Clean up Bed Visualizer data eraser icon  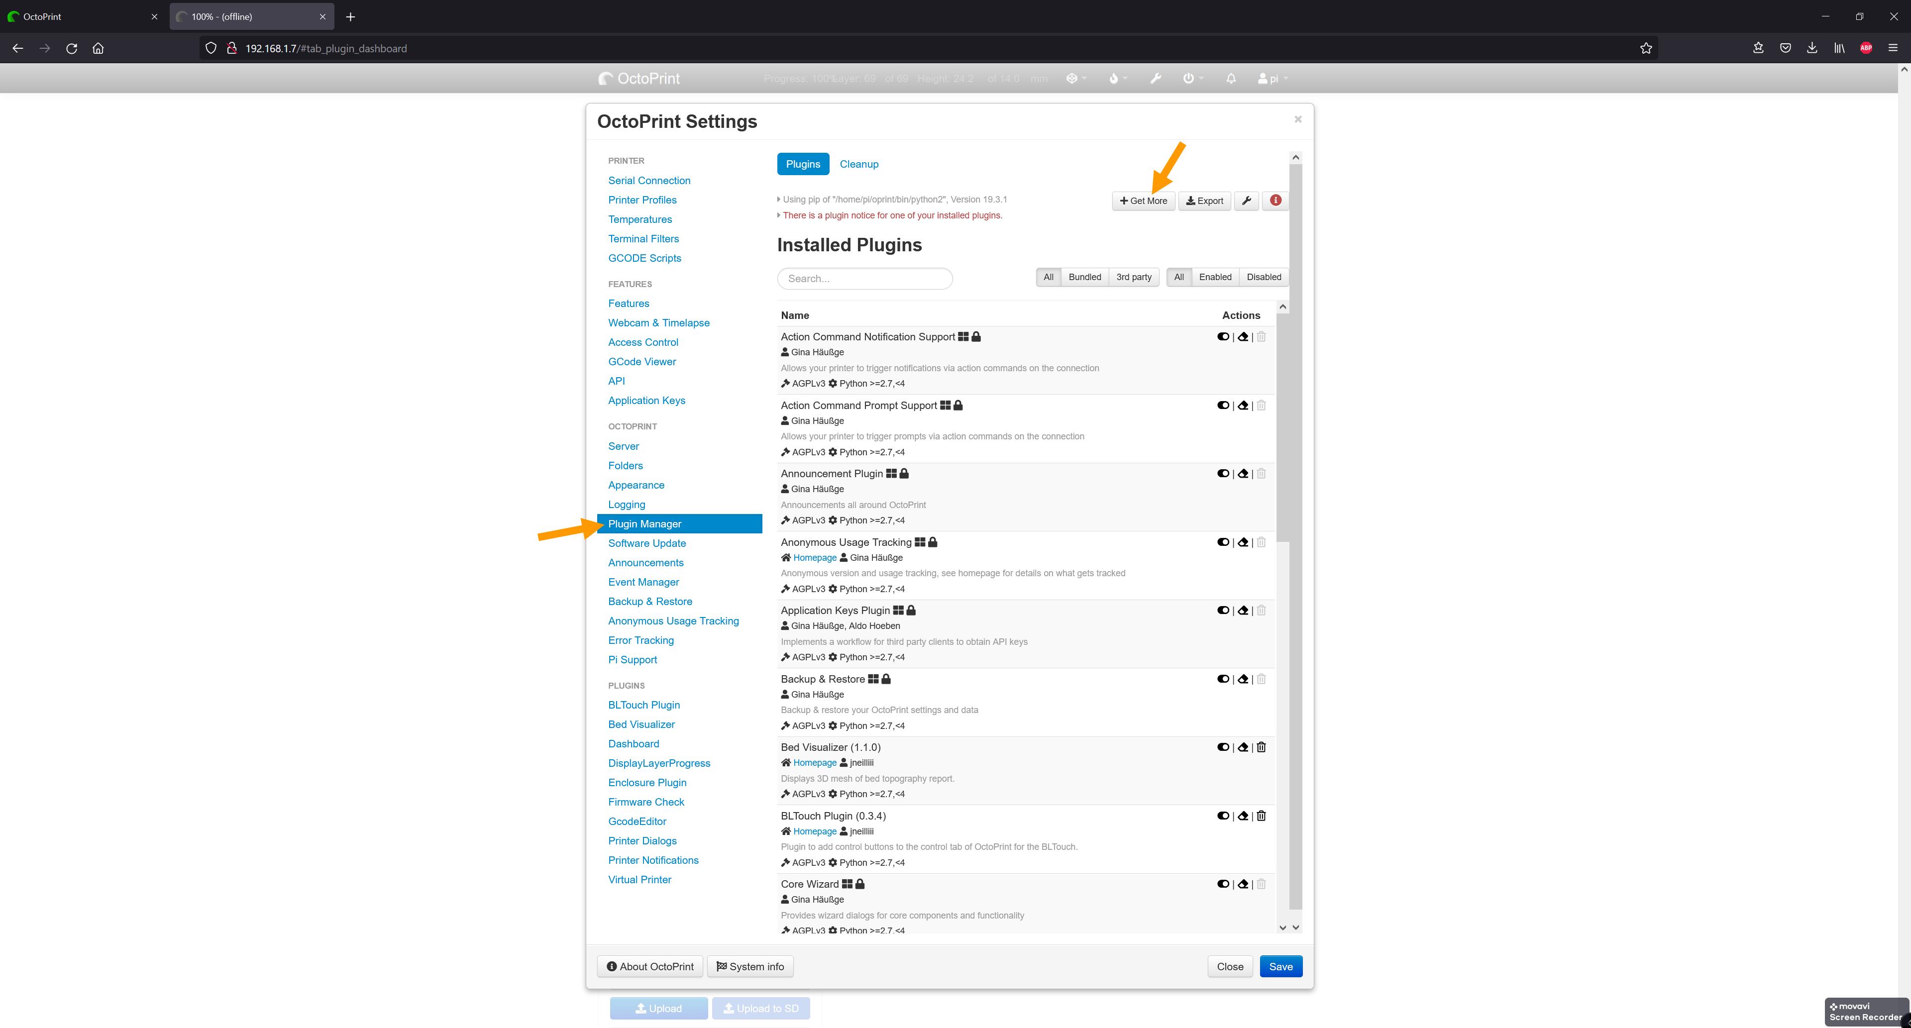[x=1243, y=747]
